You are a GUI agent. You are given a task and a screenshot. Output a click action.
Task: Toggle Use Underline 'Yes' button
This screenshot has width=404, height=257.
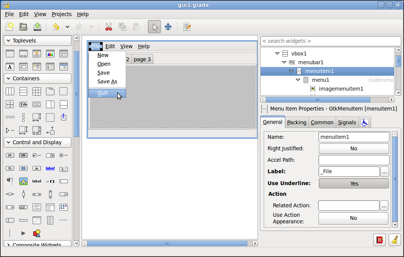tap(354, 184)
